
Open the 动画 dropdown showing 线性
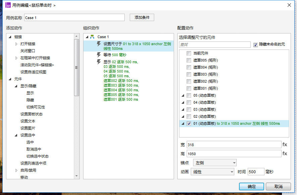coord(213,172)
